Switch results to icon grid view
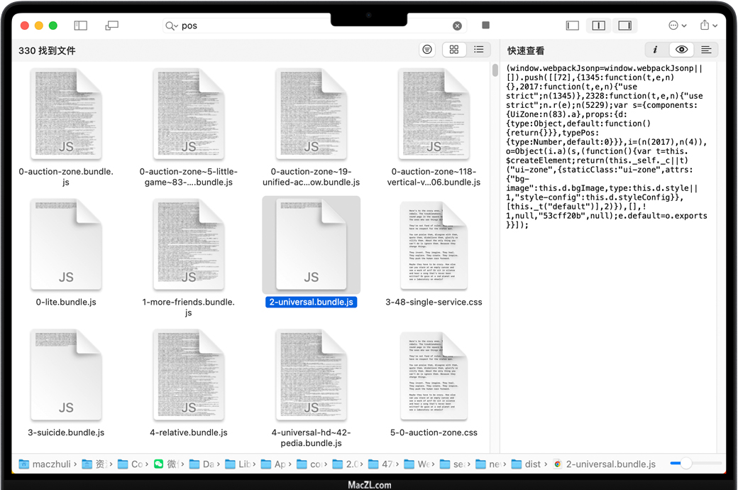 [454, 50]
